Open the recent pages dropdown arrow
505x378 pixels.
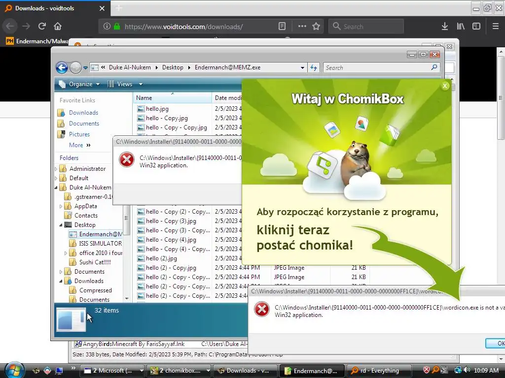pyautogui.click(x=85, y=68)
